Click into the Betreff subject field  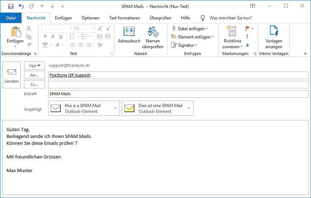point(178,94)
